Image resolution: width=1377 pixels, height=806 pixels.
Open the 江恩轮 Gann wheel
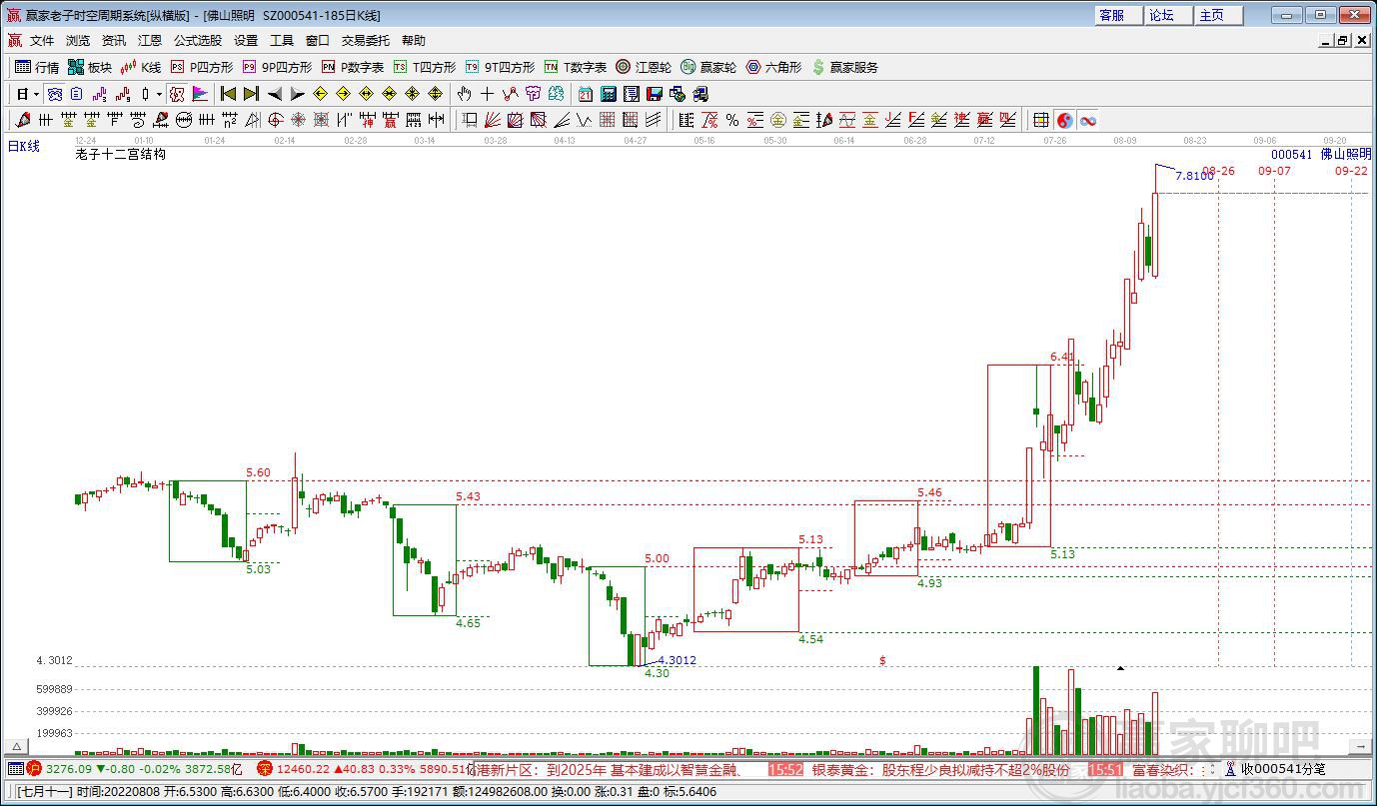click(x=644, y=67)
